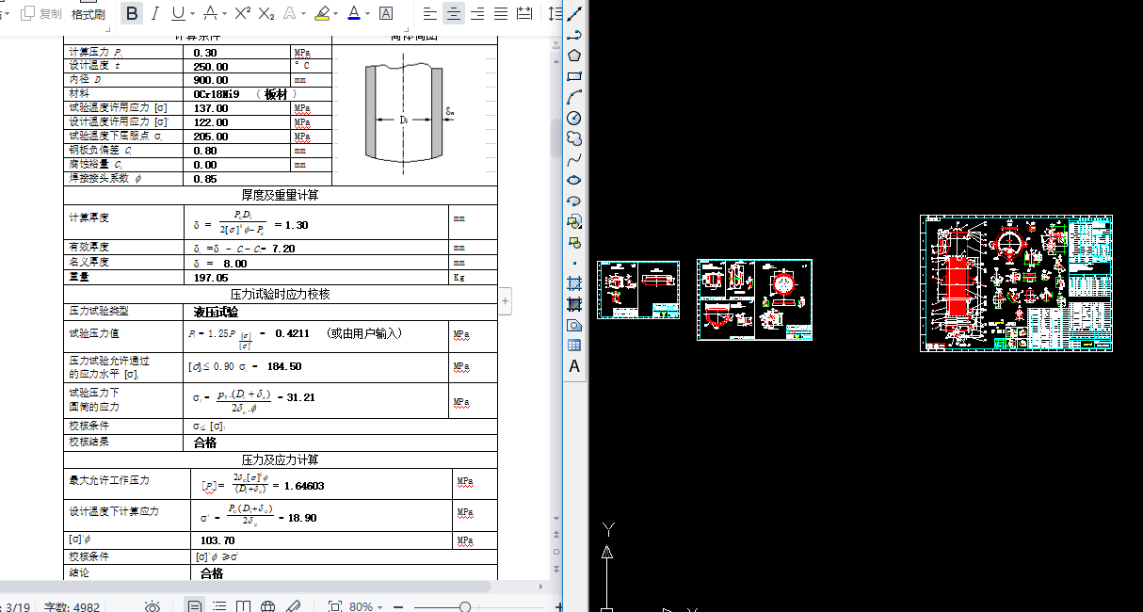Apply subscript X₂ formatting
The image size is (1143, 612).
click(266, 13)
